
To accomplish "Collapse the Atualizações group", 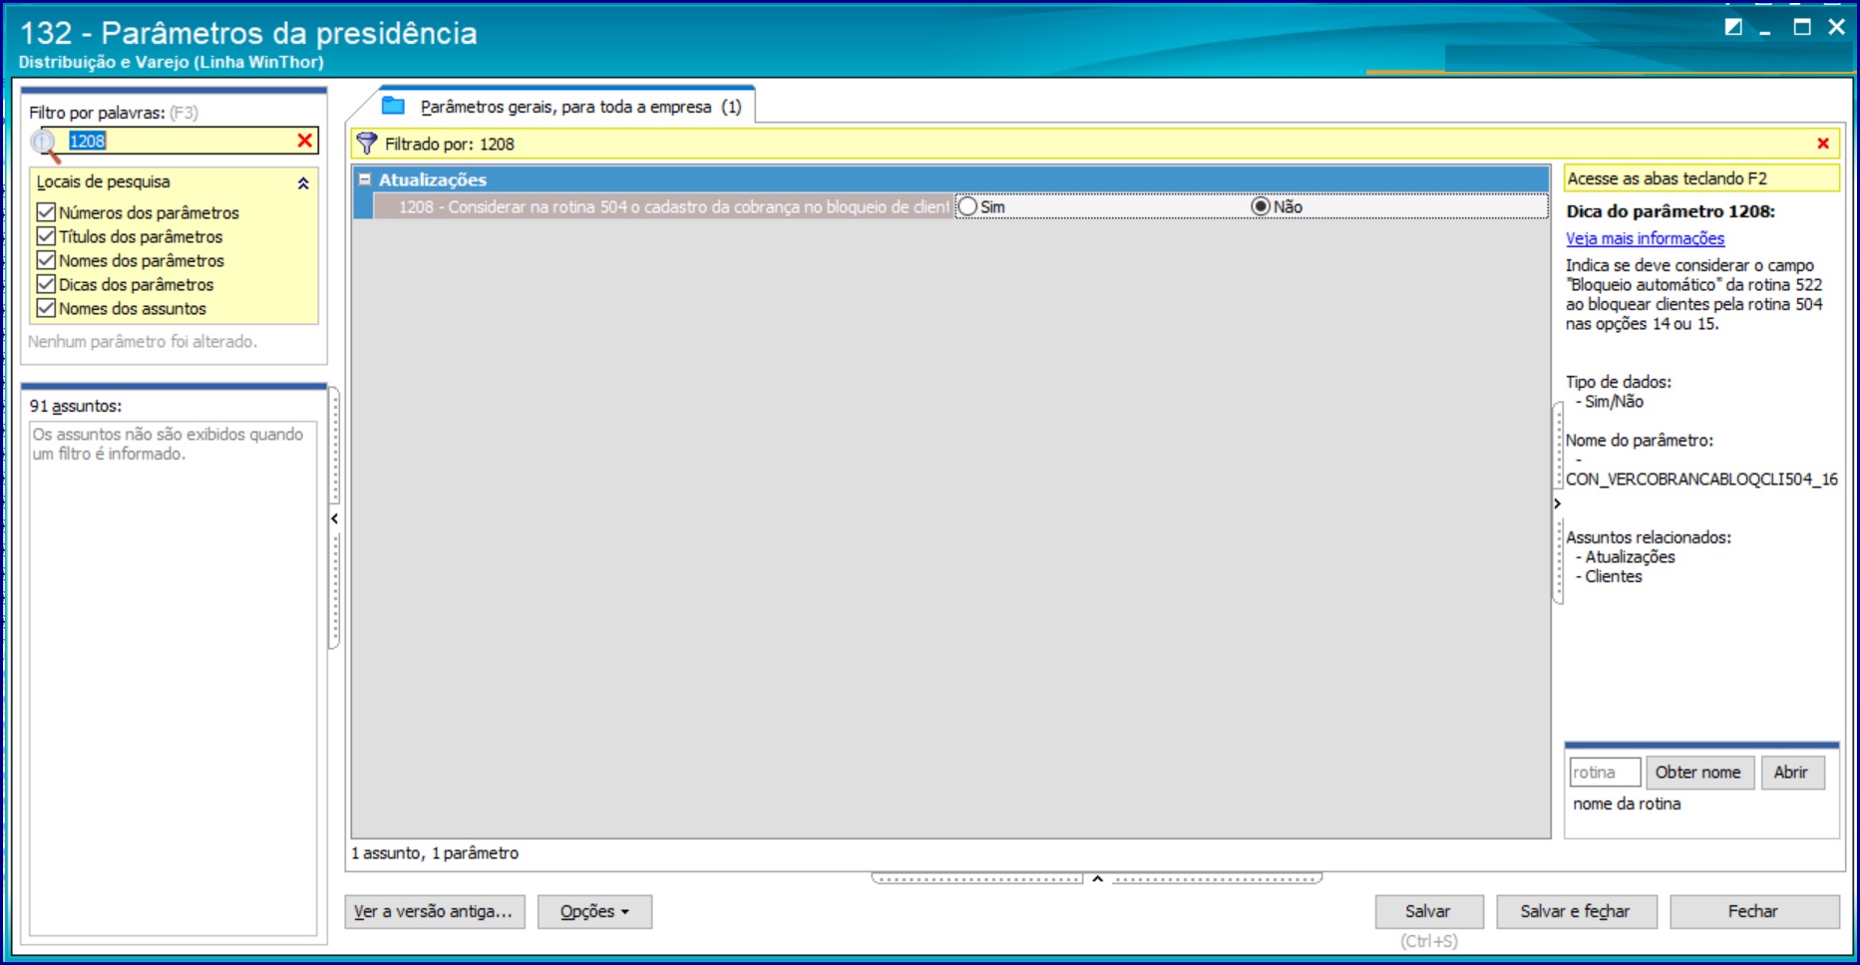I will click(x=365, y=179).
